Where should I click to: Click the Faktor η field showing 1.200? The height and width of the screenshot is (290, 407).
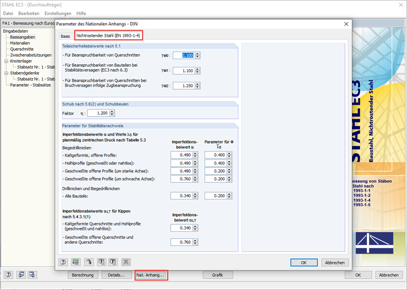click(x=99, y=113)
